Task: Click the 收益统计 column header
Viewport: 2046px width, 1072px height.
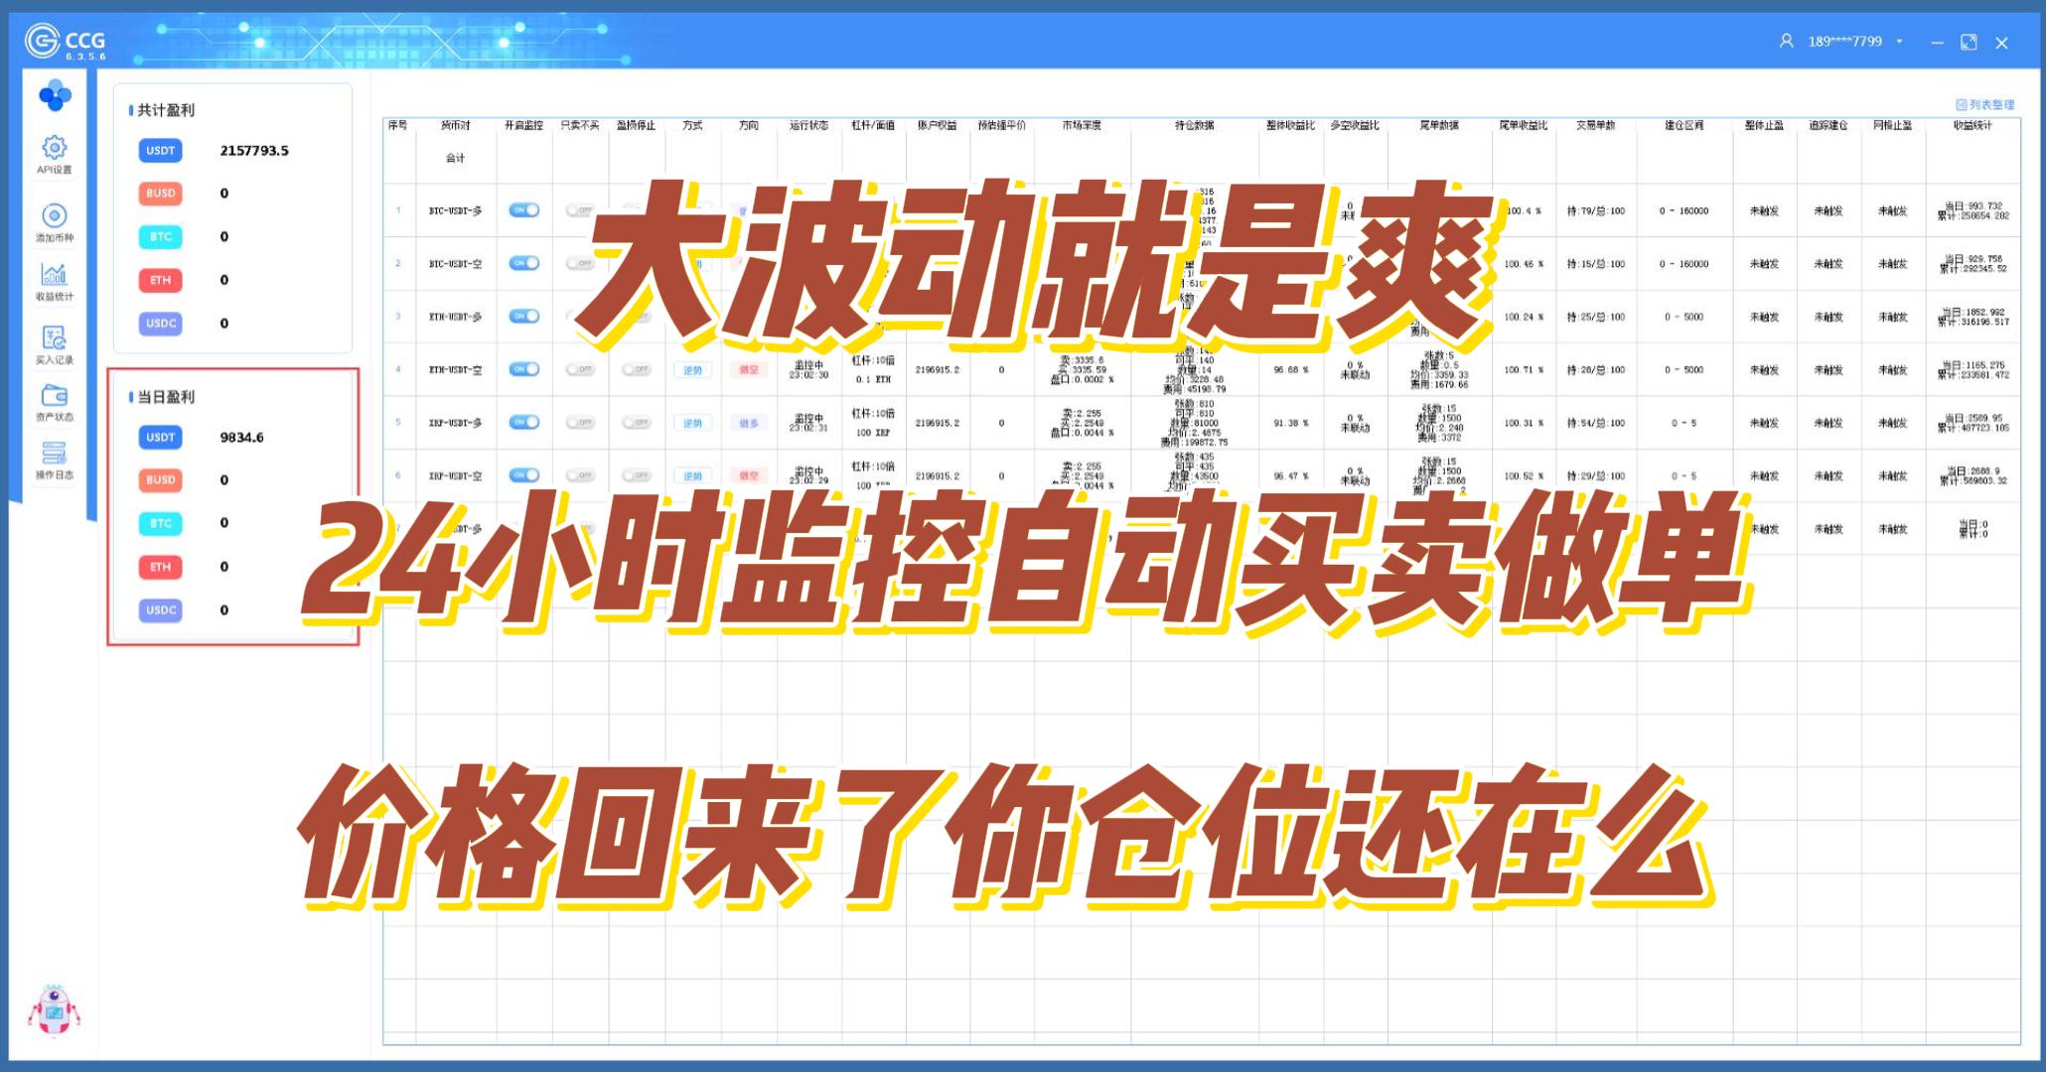Action: pos(1973,126)
